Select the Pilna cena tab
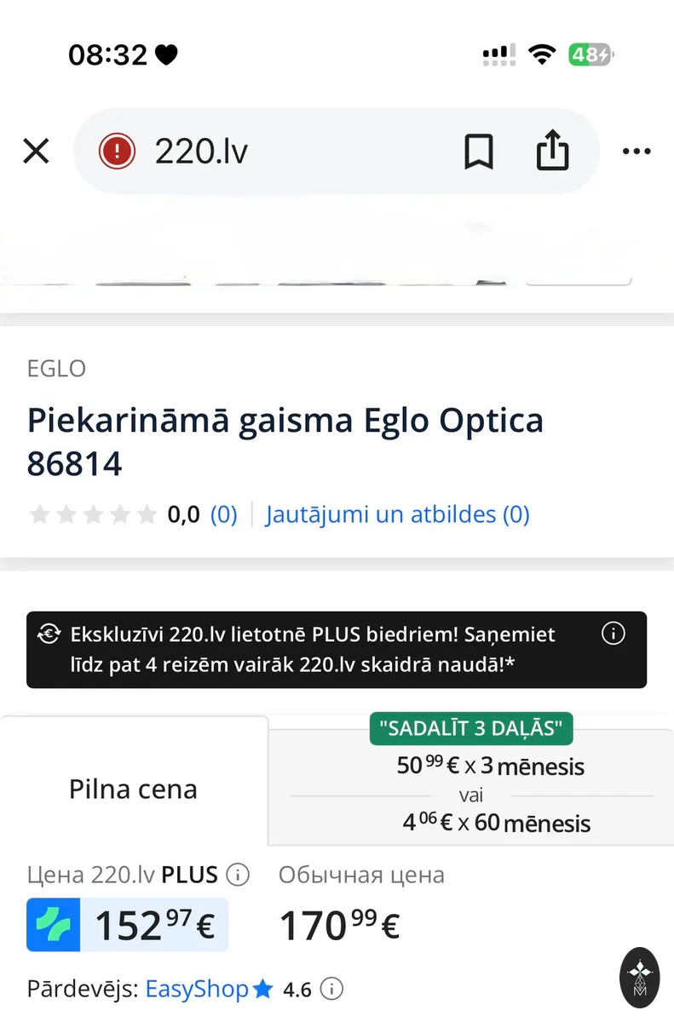 (x=134, y=789)
